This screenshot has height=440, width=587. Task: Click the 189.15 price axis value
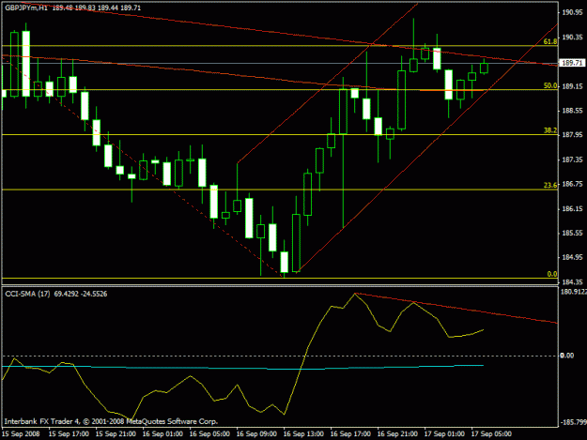click(x=572, y=86)
